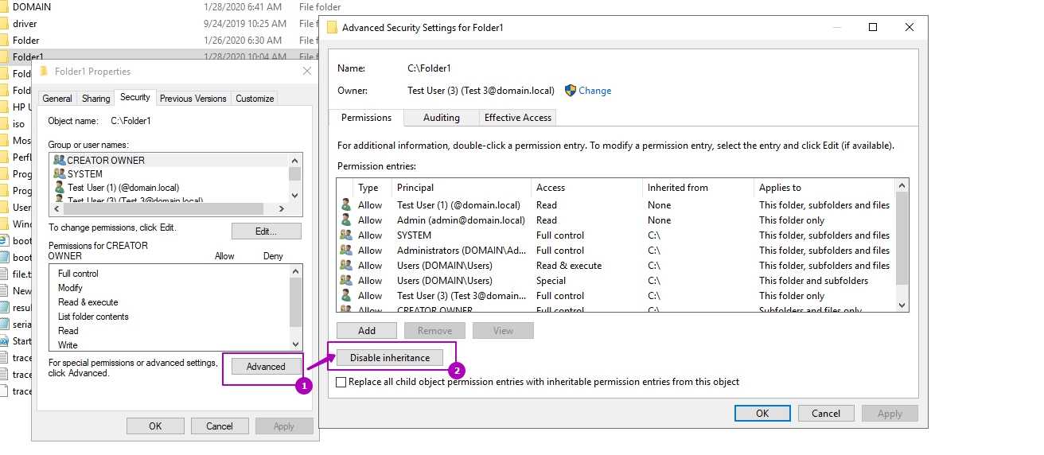This screenshot has height=455, width=1044.
Task: Click the Add permission entry button
Action: [366, 331]
